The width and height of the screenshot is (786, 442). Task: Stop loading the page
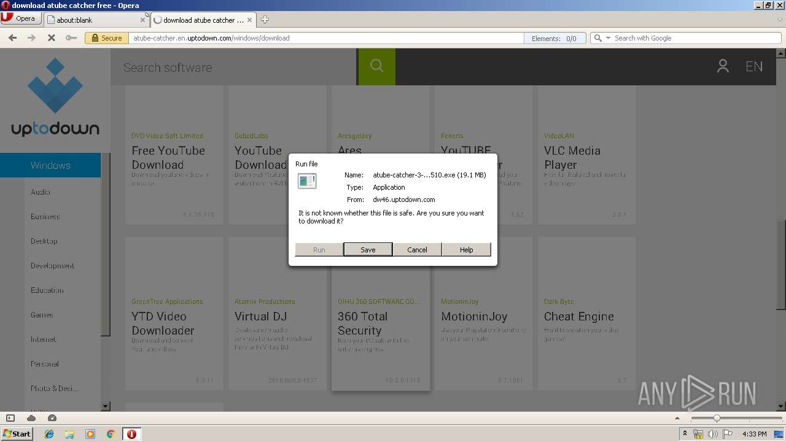(x=52, y=38)
